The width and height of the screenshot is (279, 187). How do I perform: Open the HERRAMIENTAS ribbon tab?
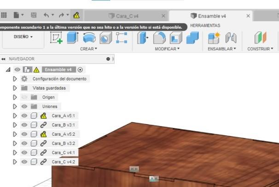coord(205,25)
